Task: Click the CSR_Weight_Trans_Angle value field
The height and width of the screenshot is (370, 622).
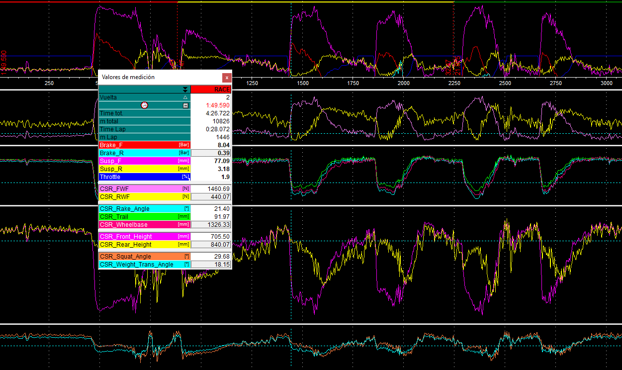Action: coord(211,265)
